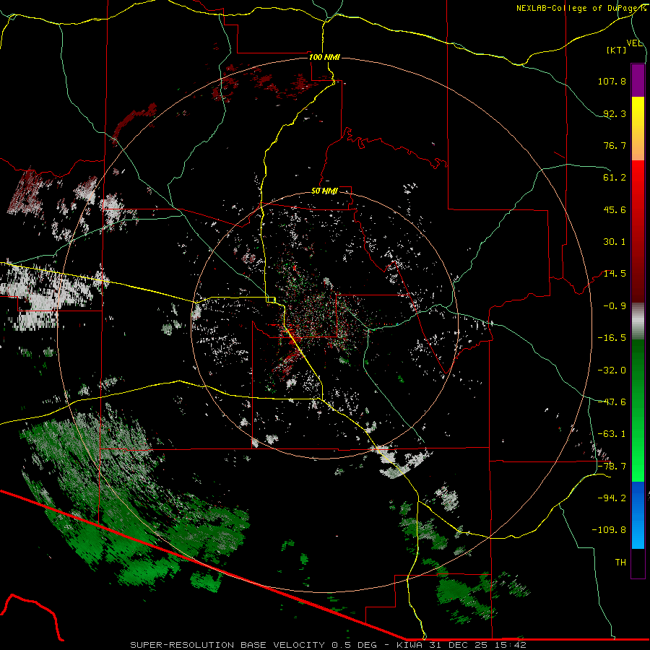The width and height of the screenshot is (650, 650).
Task: Click the [KT] units label
Action: tap(617, 50)
